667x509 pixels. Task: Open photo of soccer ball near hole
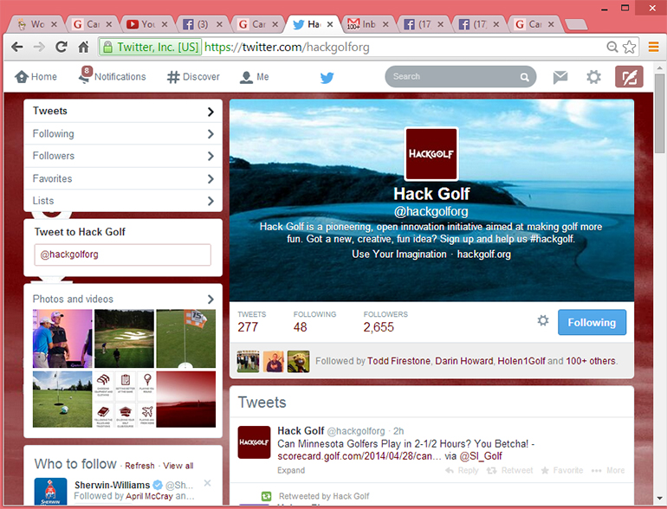point(62,399)
